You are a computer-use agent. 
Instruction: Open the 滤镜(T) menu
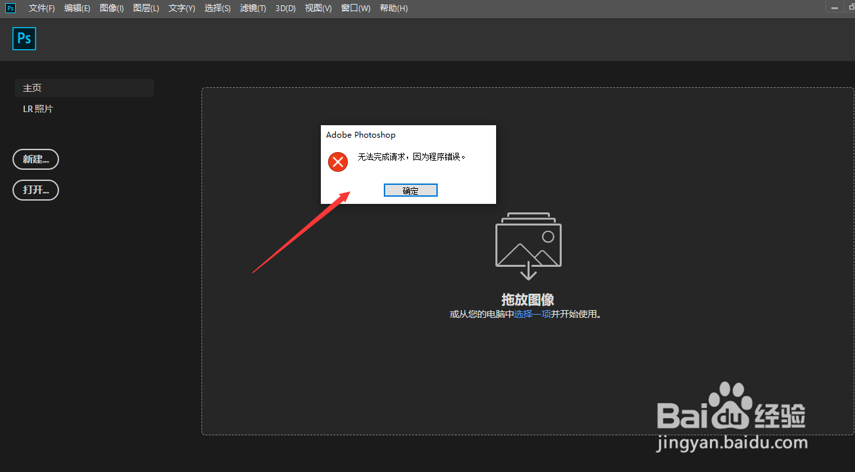253,8
